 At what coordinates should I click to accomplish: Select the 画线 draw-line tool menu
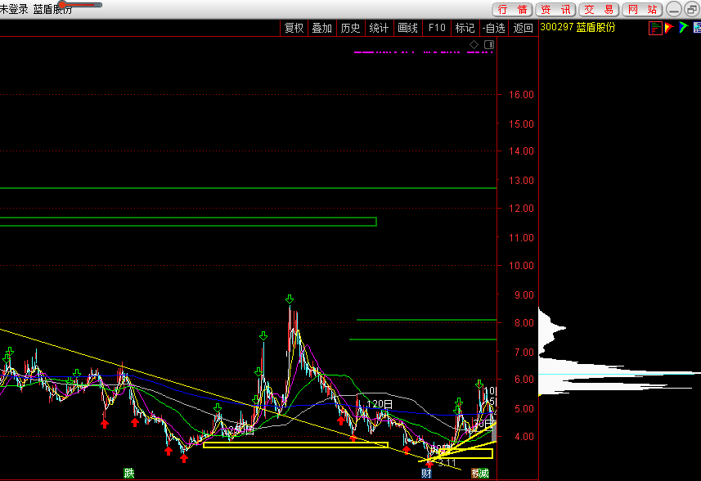[x=407, y=28]
